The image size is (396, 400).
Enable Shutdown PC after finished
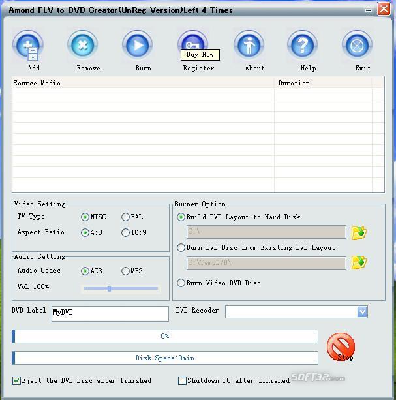coord(182,381)
